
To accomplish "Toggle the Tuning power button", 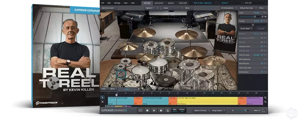I will click(262, 21).
